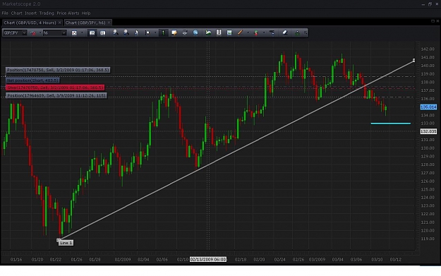Close the Chart (GBP/JPY, h6) tab

point(109,23)
